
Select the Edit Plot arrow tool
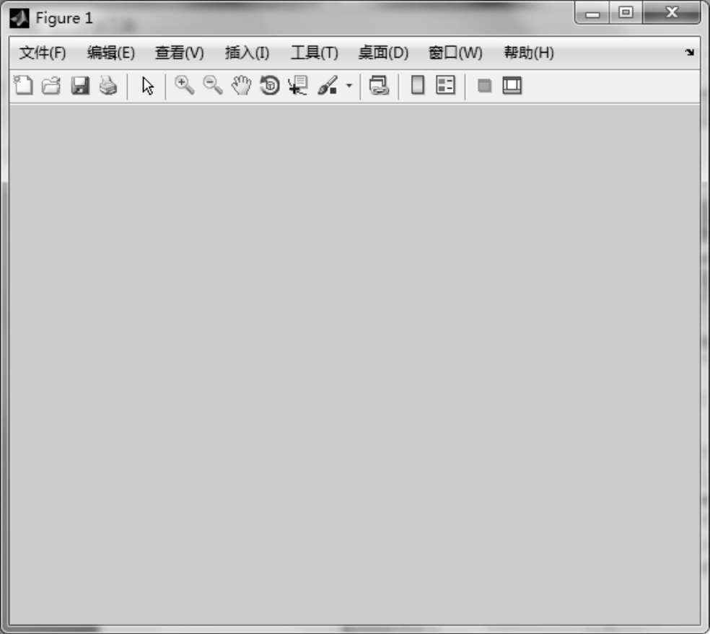click(x=148, y=86)
